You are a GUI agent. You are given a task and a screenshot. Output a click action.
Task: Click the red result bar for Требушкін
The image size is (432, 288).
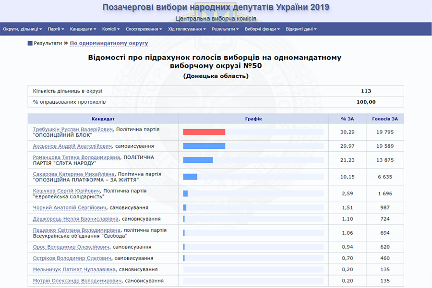(204, 132)
